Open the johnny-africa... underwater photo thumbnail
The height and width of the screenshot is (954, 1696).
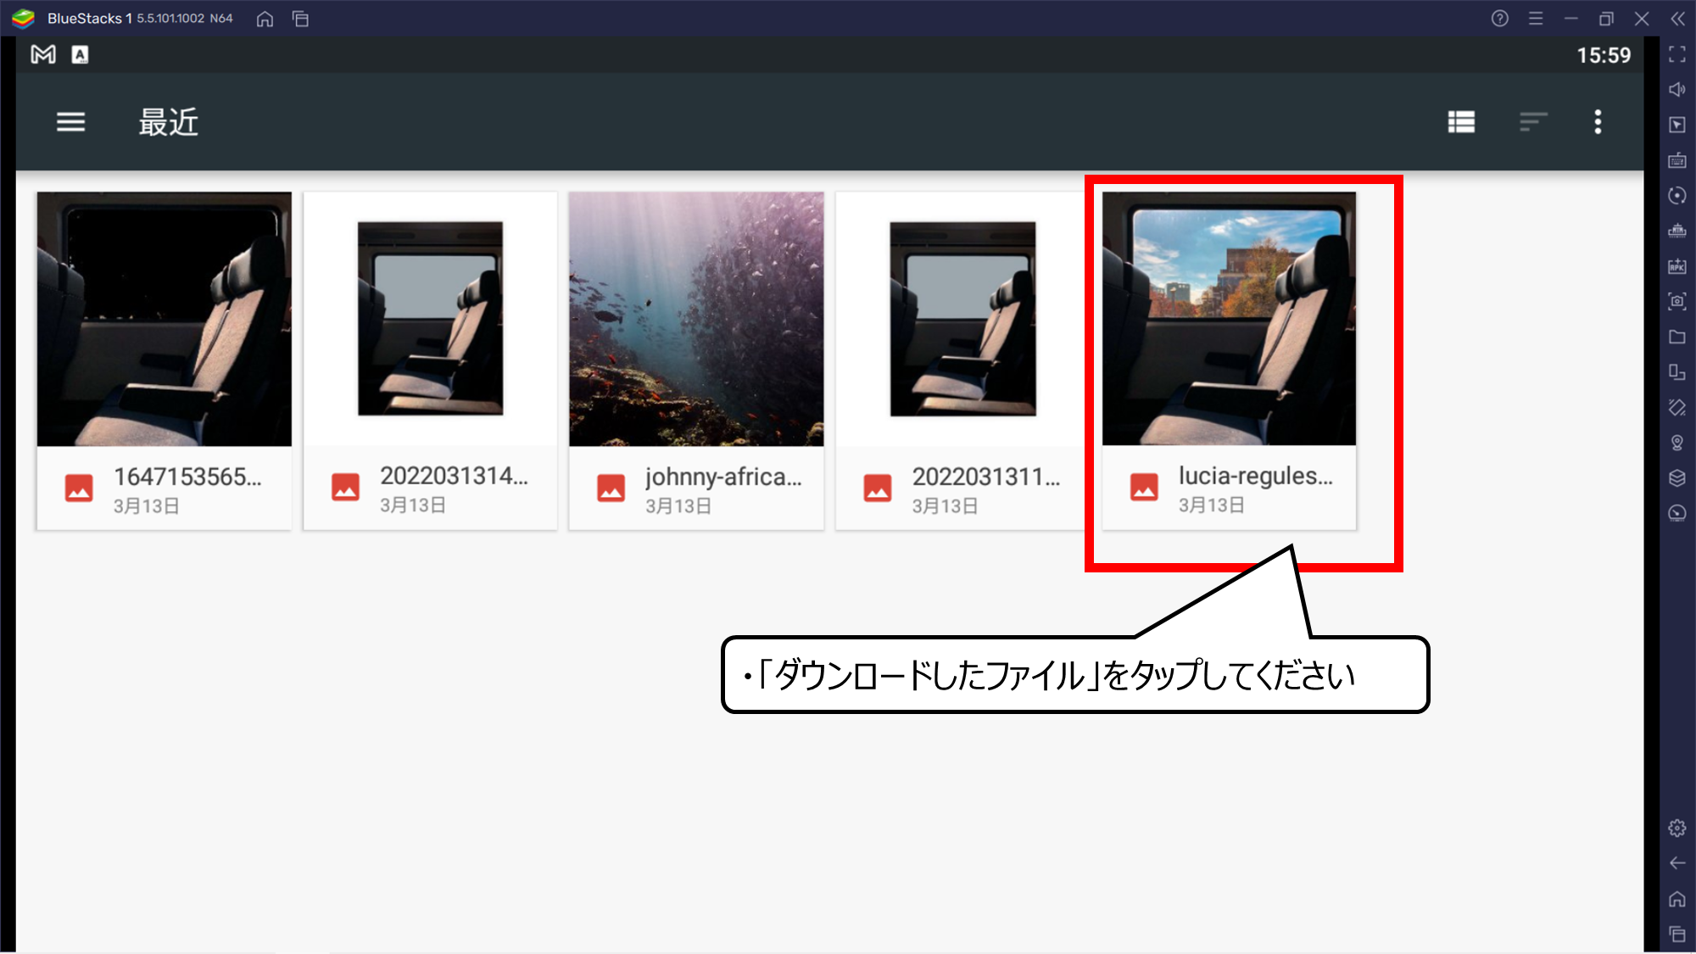click(x=696, y=319)
